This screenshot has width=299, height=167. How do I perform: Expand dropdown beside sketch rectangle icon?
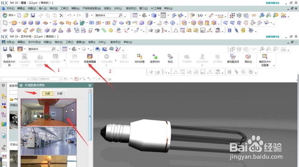point(10,23)
